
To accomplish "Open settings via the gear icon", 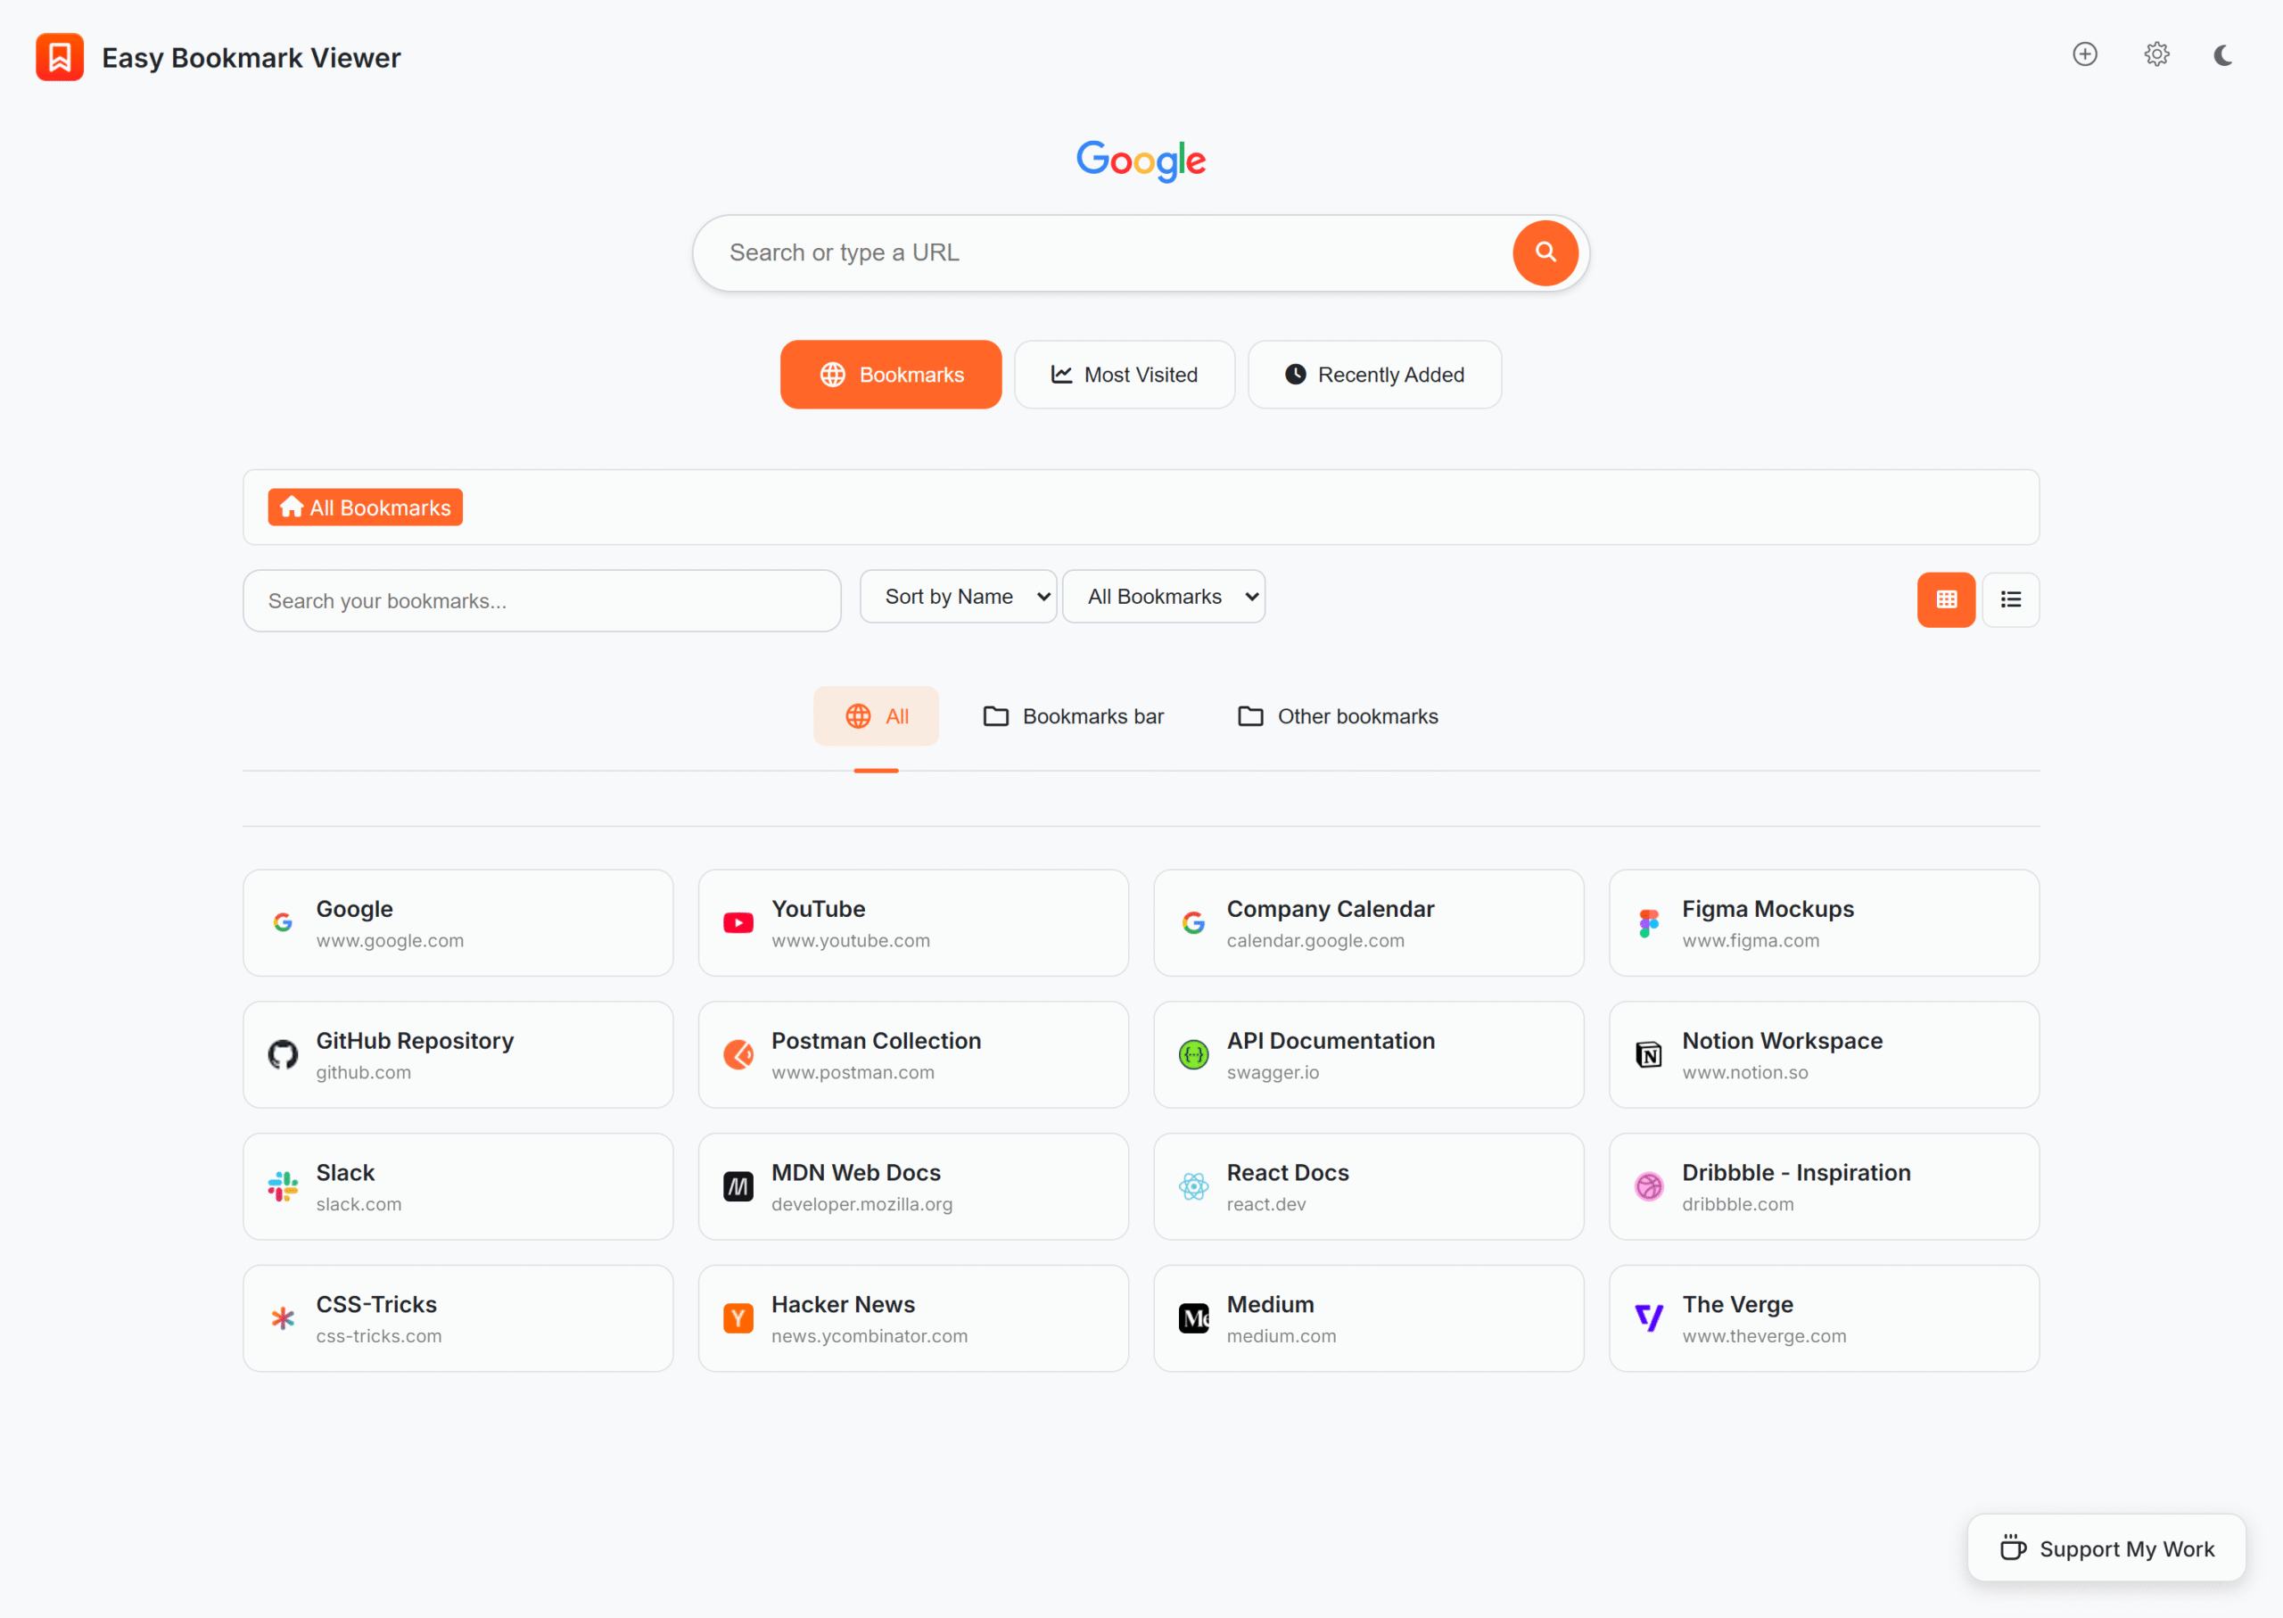I will (2156, 54).
